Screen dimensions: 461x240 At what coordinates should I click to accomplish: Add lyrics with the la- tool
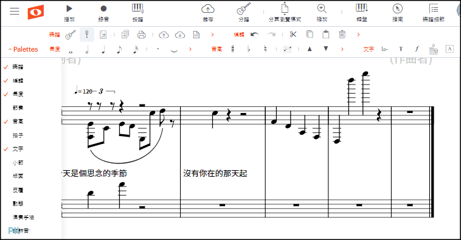tap(384, 49)
